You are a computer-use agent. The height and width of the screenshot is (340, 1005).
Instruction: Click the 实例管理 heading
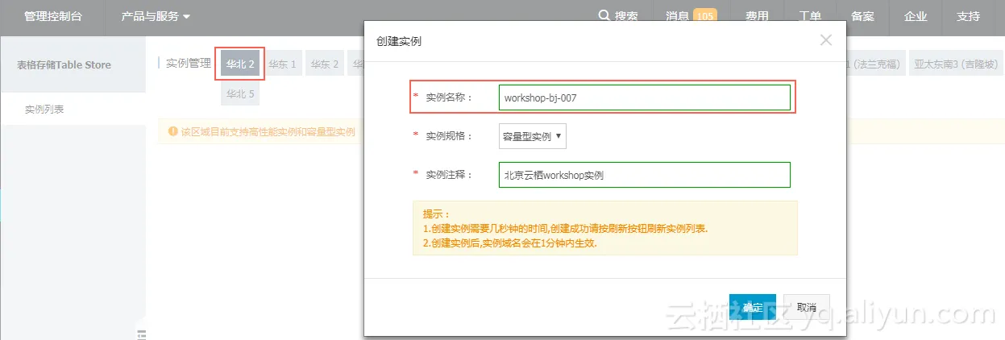click(188, 63)
